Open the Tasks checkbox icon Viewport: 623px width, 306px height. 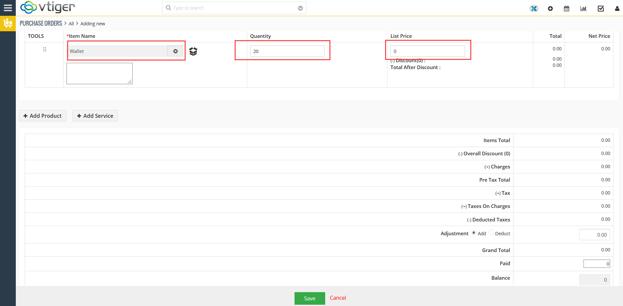coord(601,9)
